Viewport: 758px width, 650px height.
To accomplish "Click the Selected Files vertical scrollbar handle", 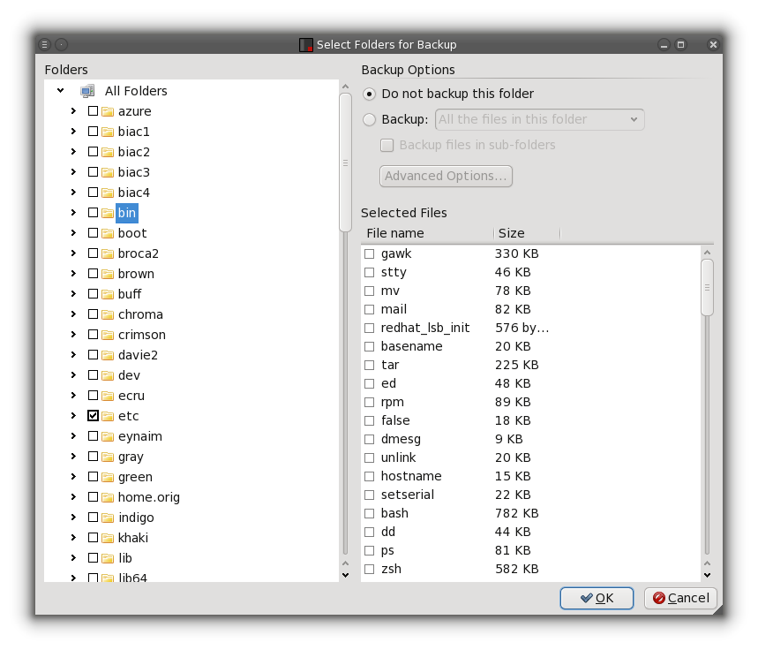I will 707,286.
